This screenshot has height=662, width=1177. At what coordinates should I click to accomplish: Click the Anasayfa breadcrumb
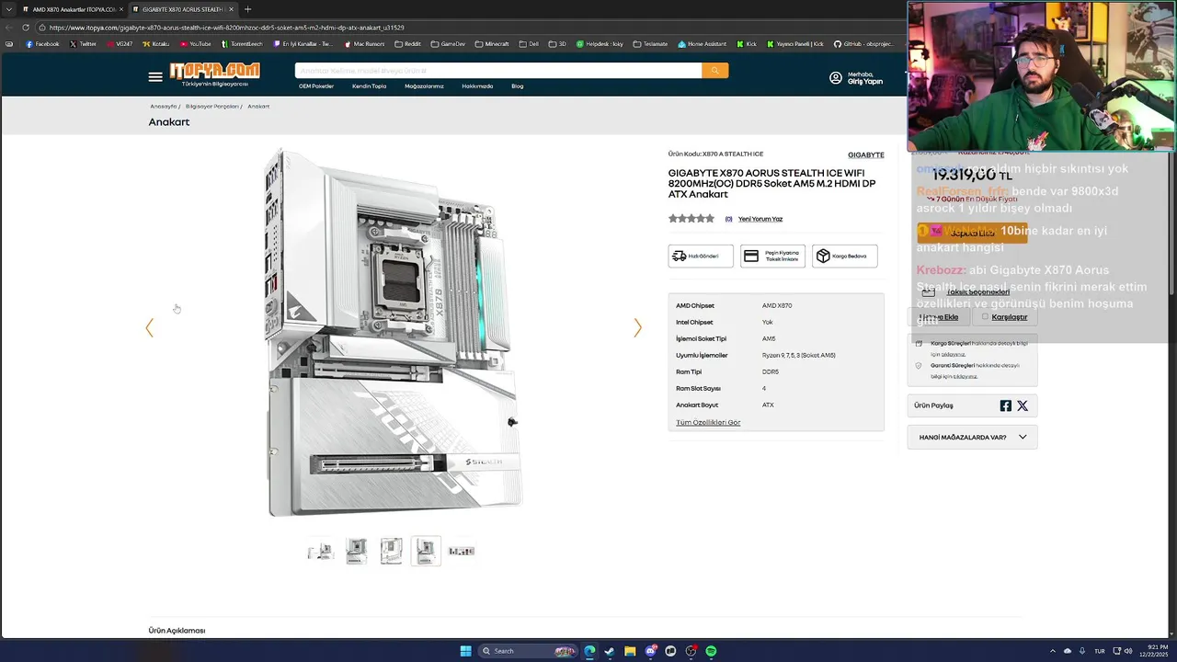point(164,107)
